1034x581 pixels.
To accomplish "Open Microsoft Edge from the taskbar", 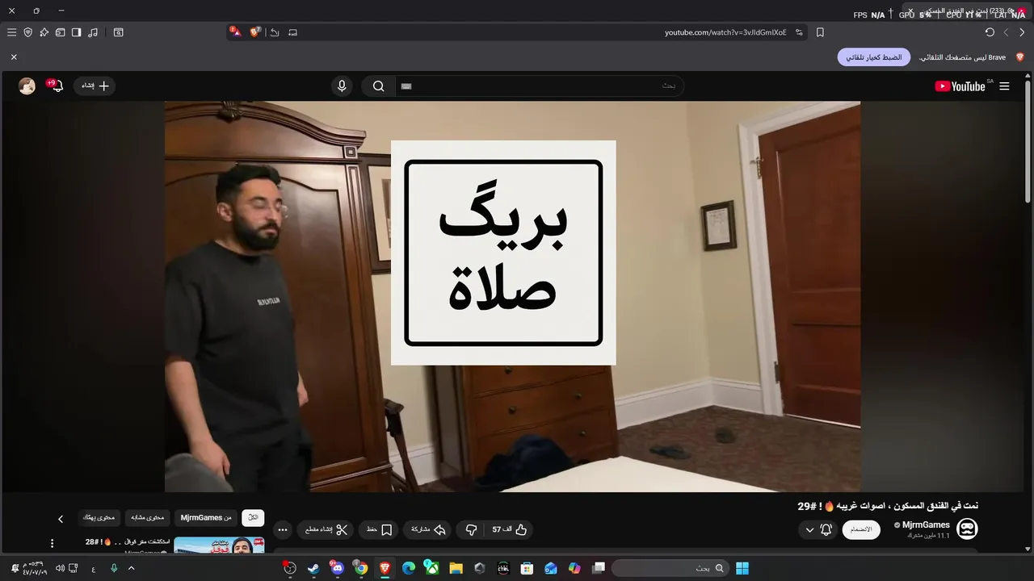I will 409,568.
